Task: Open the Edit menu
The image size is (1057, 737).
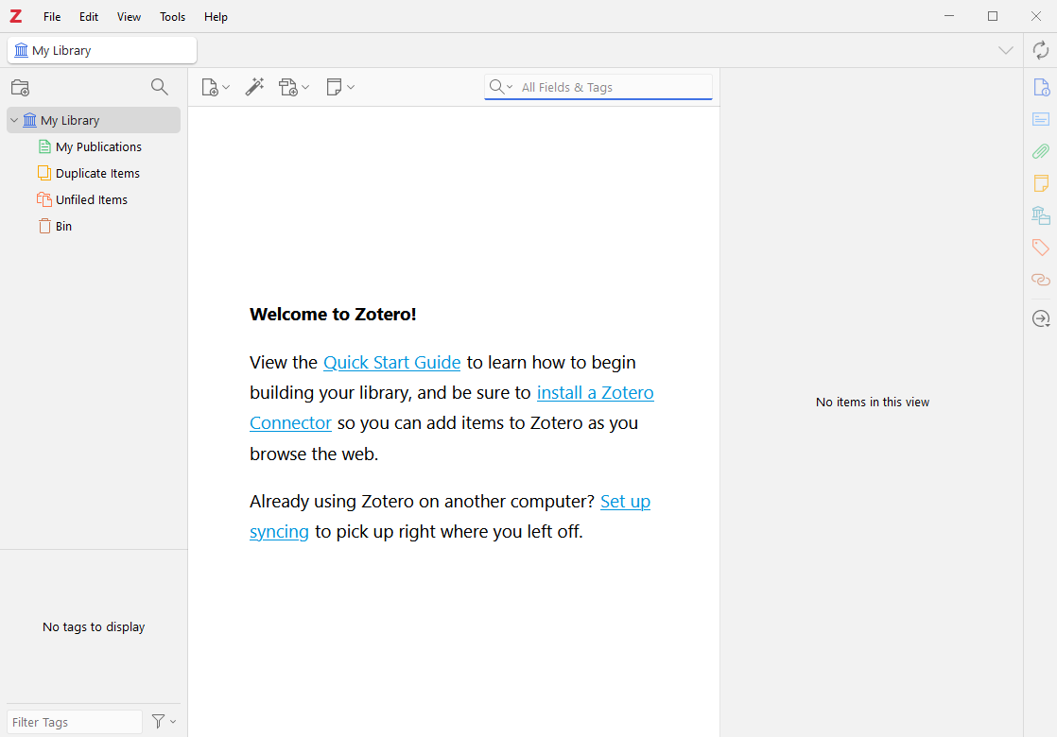Action: tap(89, 17)
